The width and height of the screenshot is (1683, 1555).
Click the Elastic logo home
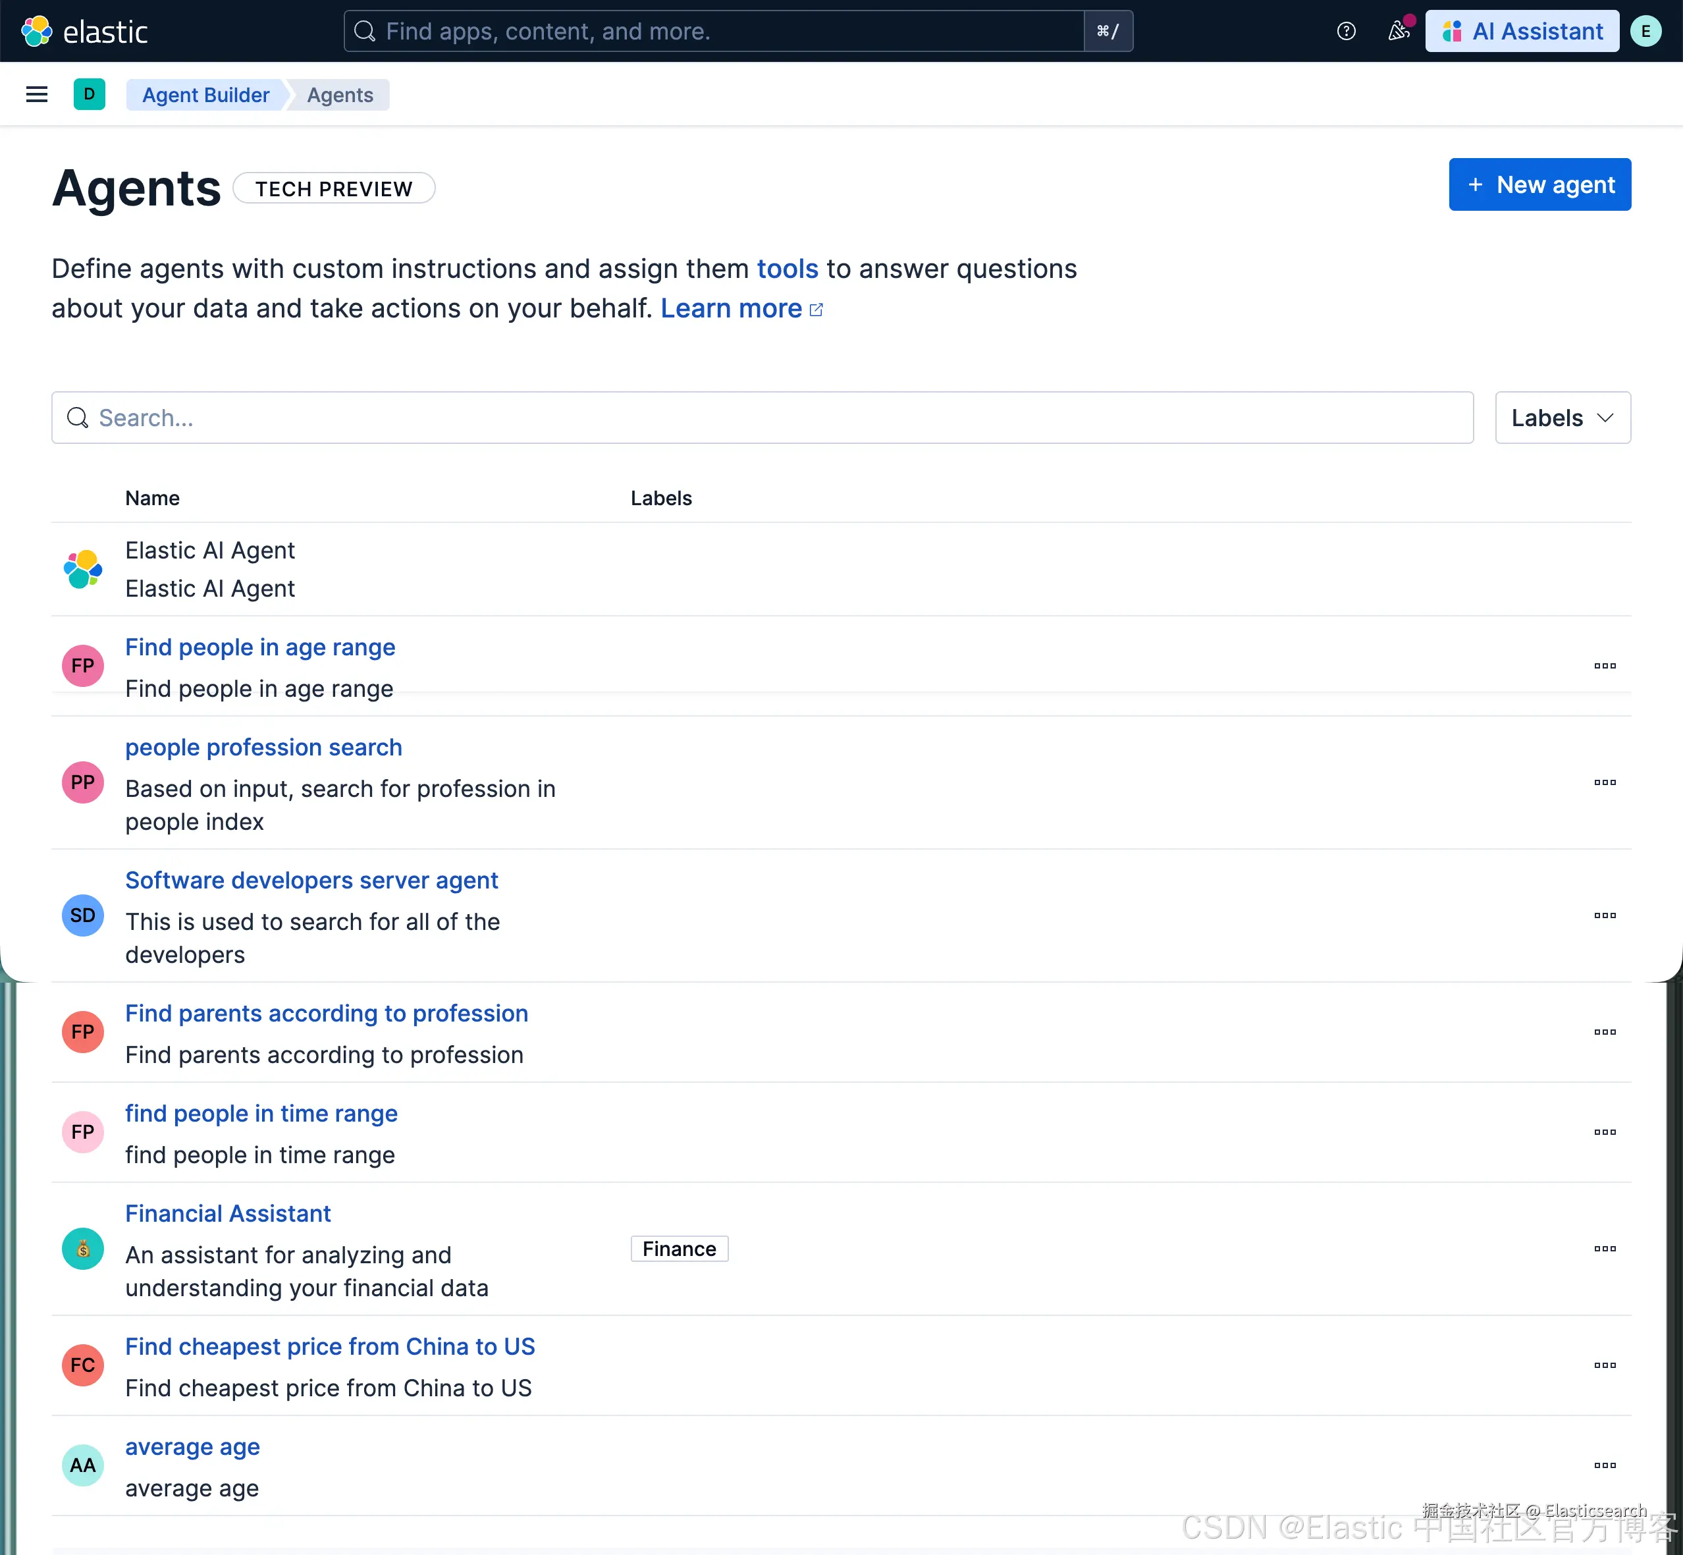pyautogui.click(x=84, y=31)
